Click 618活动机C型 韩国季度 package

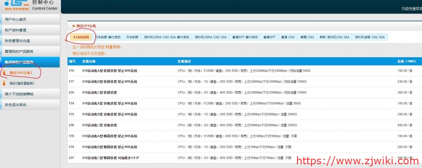pos(112,158)
